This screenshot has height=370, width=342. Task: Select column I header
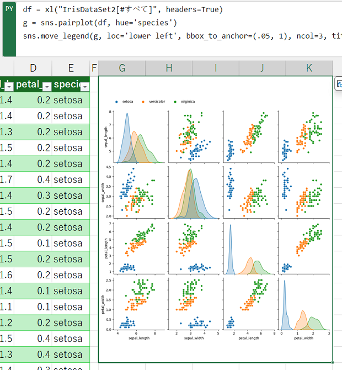click(x=216, y=68)
